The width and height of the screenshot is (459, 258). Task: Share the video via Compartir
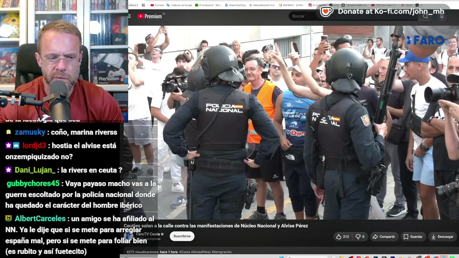point(384,236)
